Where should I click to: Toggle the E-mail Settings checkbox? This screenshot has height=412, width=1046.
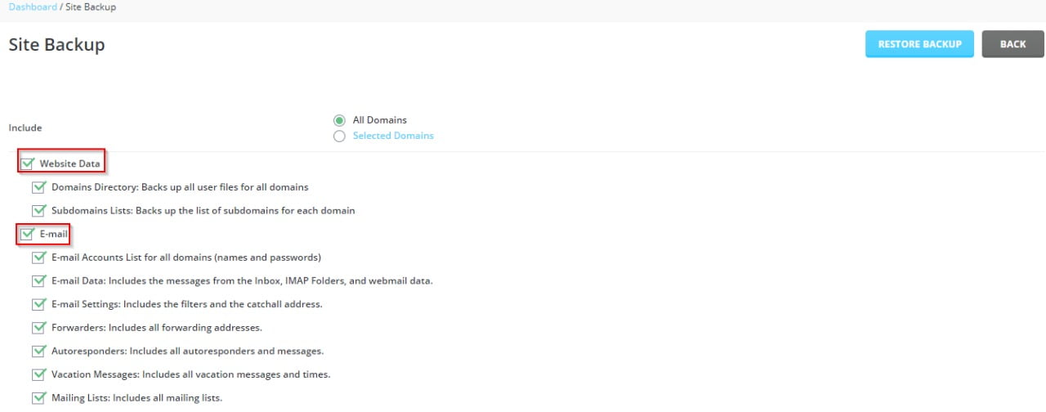[x=38, y=304]
